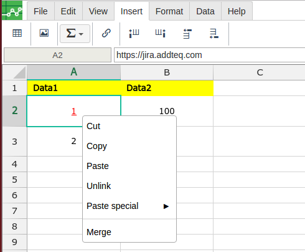This screenshot has width=305, height=252.
Task: Click the insert hyperlink icon
Action: [106, 33]
